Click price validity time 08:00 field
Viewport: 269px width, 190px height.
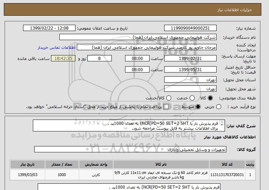pyautogui.click(x=137, y=69)
